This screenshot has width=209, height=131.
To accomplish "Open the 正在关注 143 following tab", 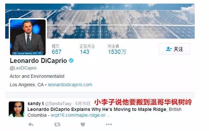I will click(87, 49).
